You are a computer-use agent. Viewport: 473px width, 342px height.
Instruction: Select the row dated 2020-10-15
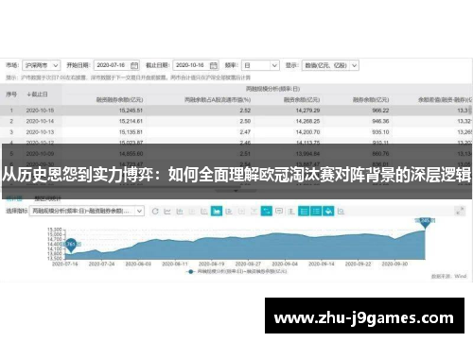tap(236, 111)
